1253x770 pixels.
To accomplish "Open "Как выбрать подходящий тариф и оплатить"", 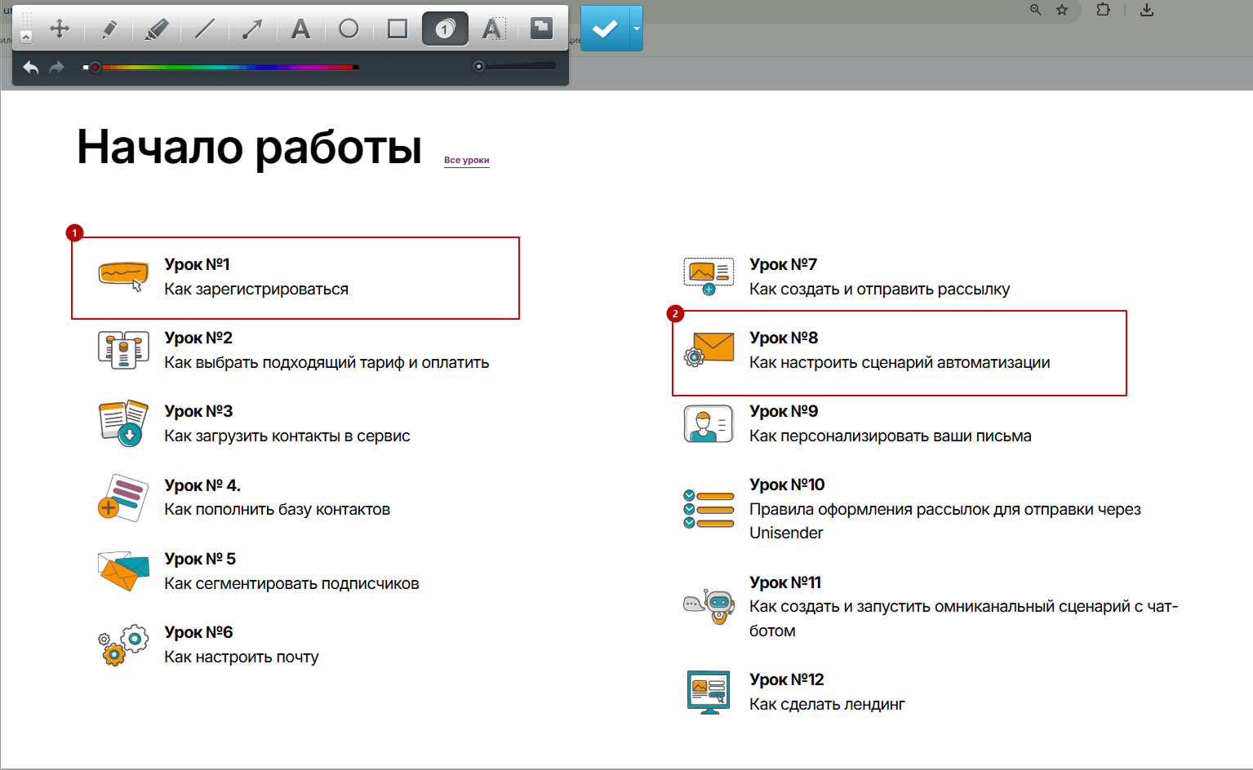I will [x=327, y=363].
